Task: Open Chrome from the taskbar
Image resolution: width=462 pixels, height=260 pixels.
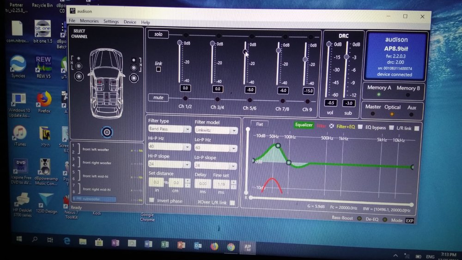Action: pos(231,247)
